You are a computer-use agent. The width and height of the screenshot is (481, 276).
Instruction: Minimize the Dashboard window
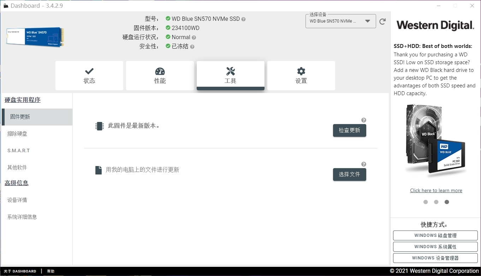pyautogui.click(x=438, y=6)
